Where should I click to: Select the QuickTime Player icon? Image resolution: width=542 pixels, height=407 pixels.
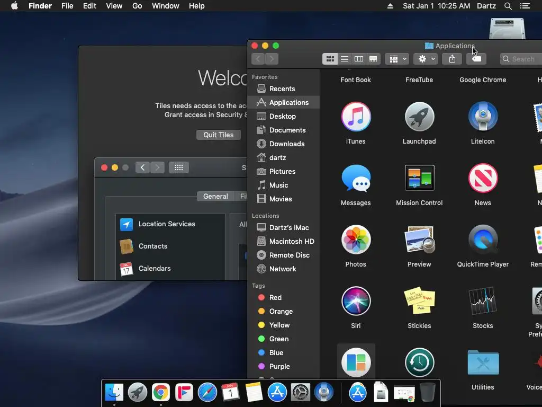[x=483, y=240]
